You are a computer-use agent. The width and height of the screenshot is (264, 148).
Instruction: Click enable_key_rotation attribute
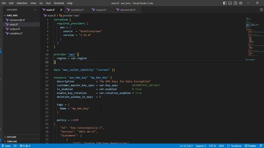(72, 93)
